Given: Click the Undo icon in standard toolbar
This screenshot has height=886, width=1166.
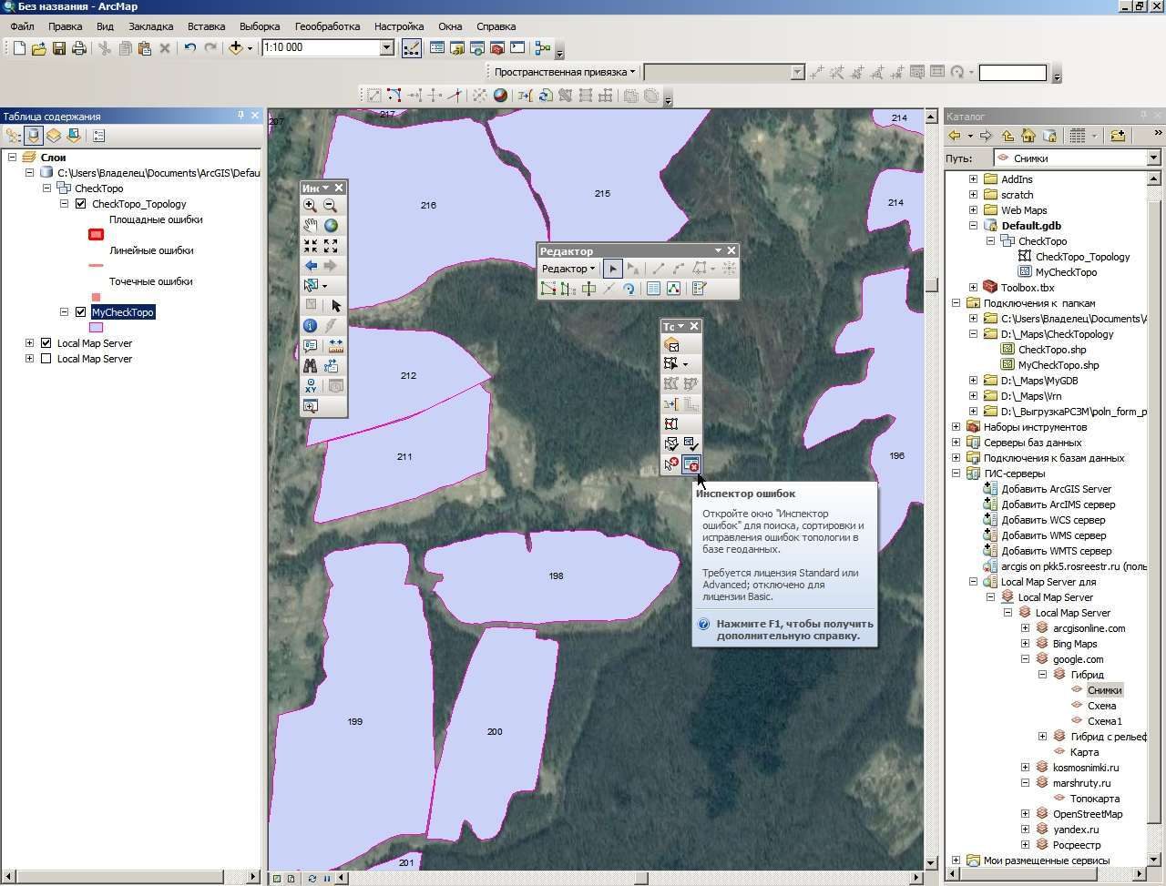Looking at the screenshot, I should 189,48.
